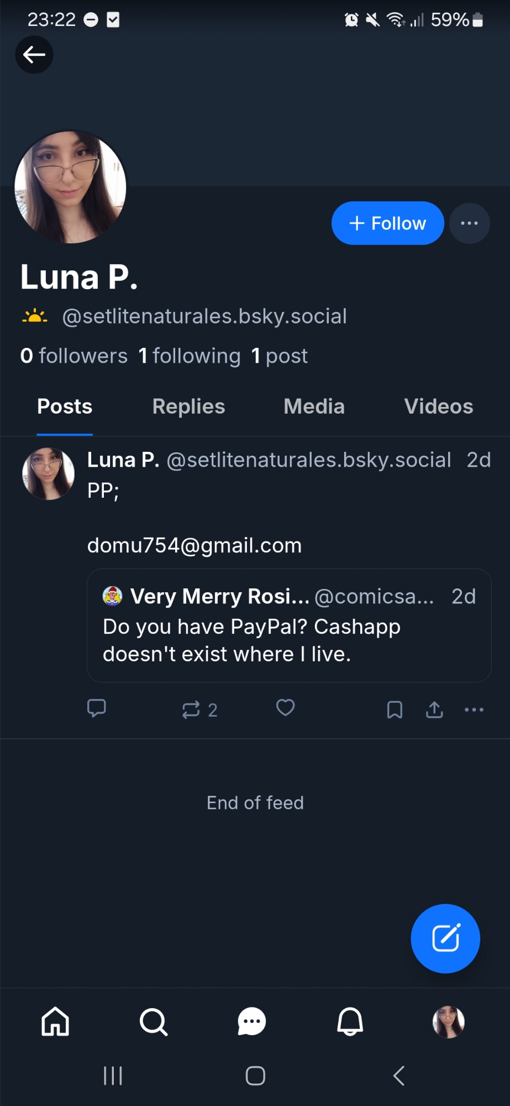Screen dimensions: 510x1106
Task: Repost the post with 2 reposts
Action: coord(192,709)
